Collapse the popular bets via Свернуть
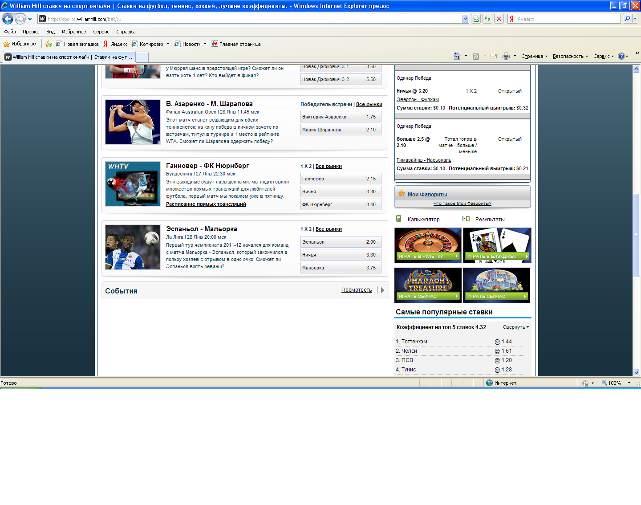 point(515,327)
